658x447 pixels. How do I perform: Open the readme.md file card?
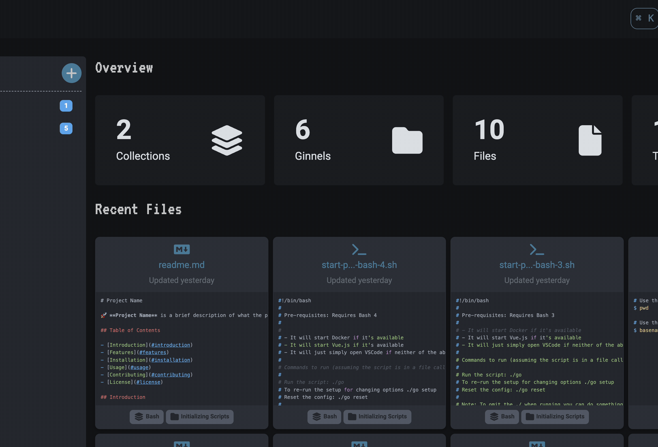[x=181, y=265]
